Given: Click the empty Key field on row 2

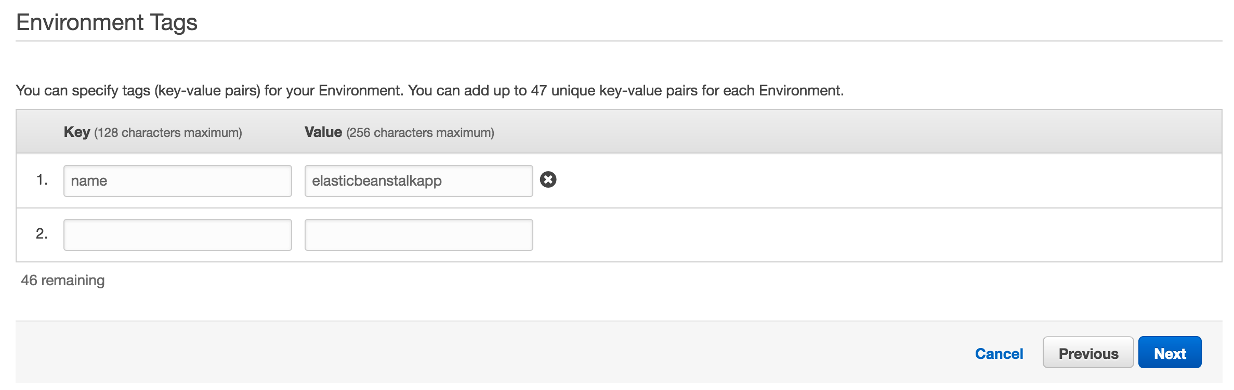Looking at the screenshot, I should pos(177,234).
